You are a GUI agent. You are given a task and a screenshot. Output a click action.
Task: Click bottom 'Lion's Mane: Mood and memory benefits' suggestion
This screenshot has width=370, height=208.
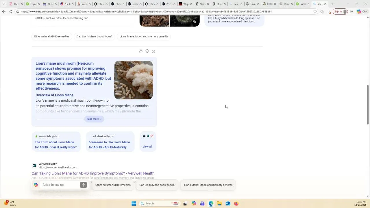(208, 185)
